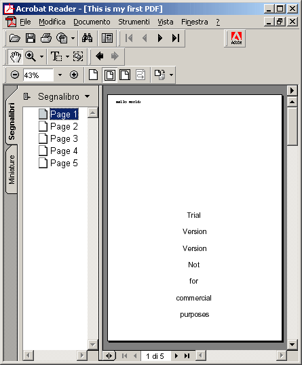Open the Documento menu

click(x=92, y=22)
